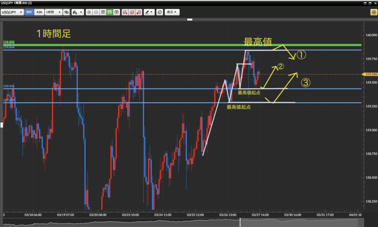Click the third pink order icon
378x227 pixels.
tap(139, 12)
